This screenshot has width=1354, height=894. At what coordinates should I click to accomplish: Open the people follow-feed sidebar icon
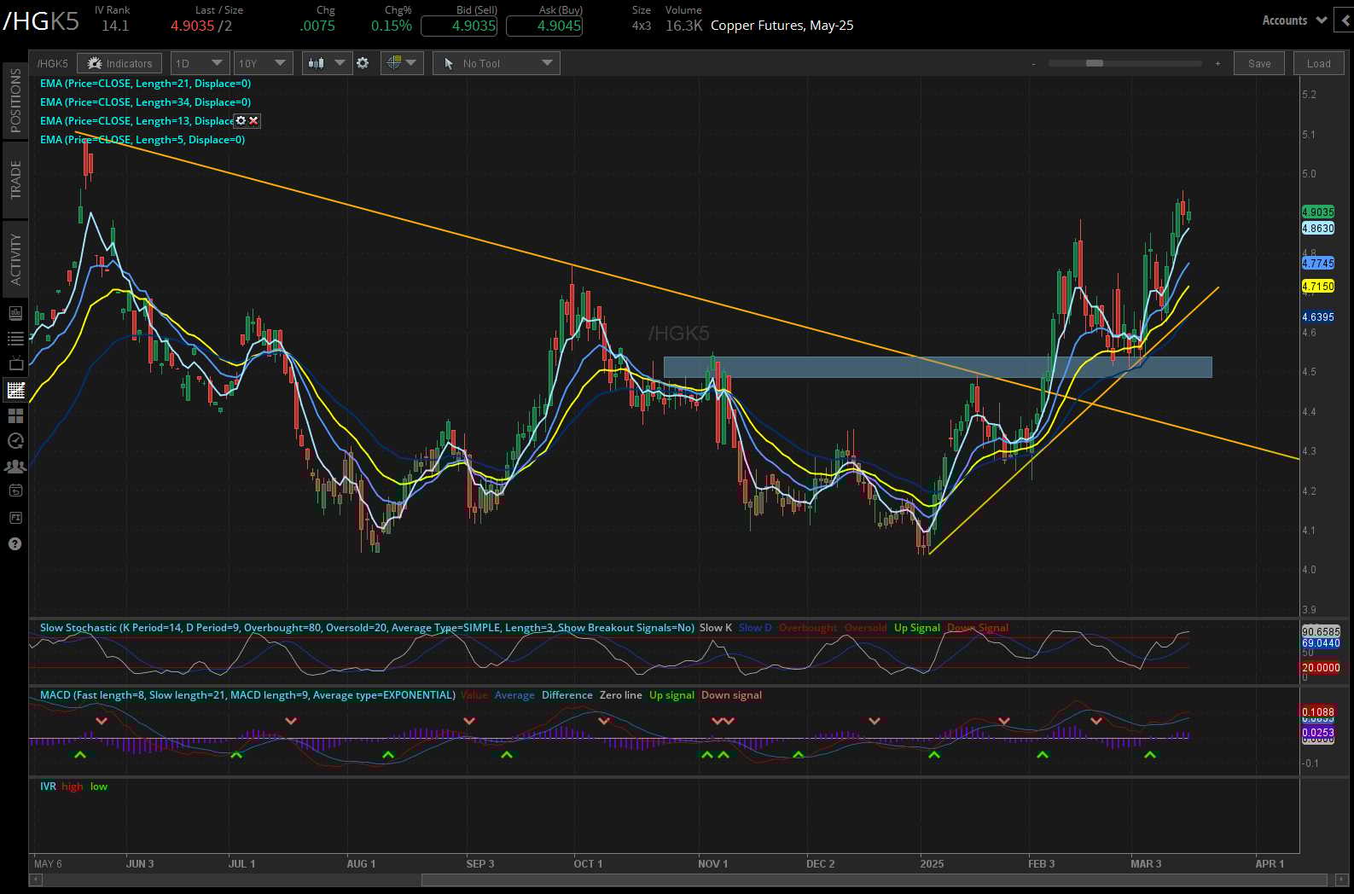tap(15, 467)
